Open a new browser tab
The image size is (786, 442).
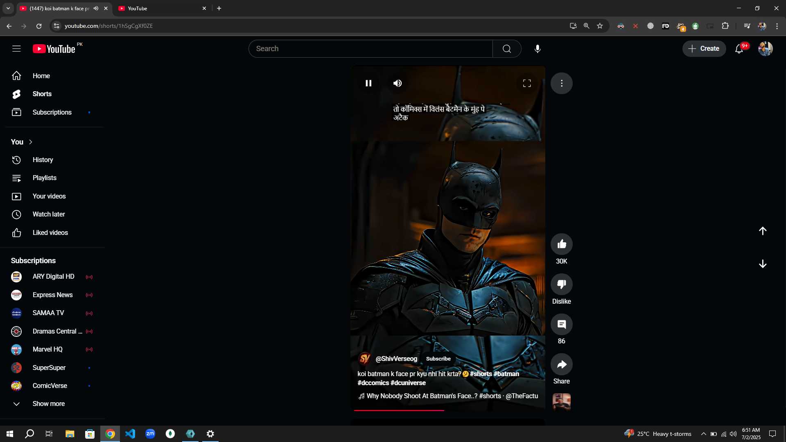click(219, 8)
